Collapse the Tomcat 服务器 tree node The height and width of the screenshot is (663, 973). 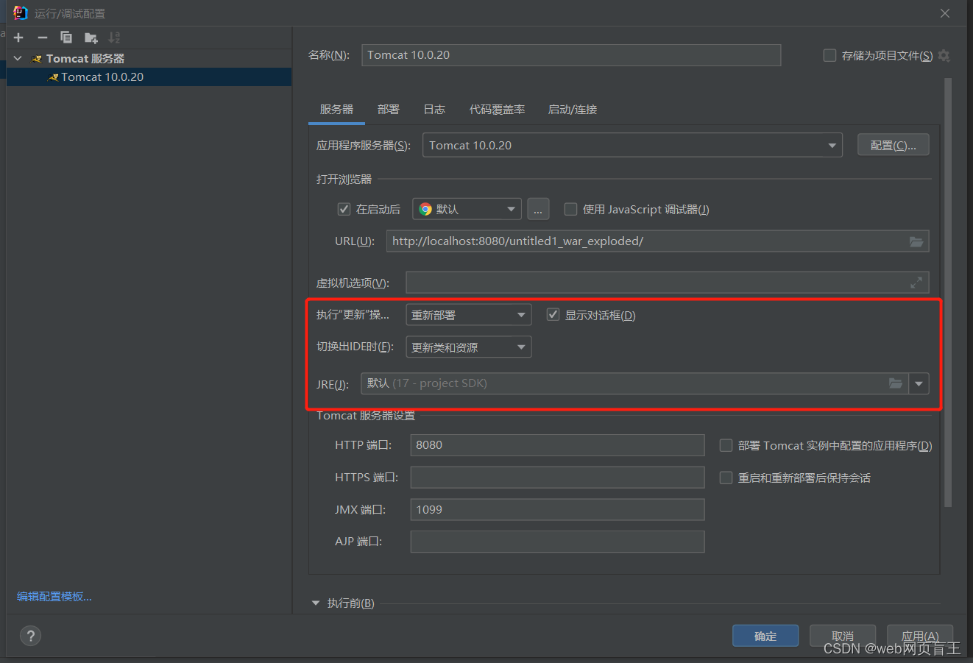click(18, 58)
